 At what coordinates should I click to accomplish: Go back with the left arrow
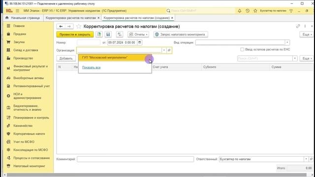coord(61,26)
